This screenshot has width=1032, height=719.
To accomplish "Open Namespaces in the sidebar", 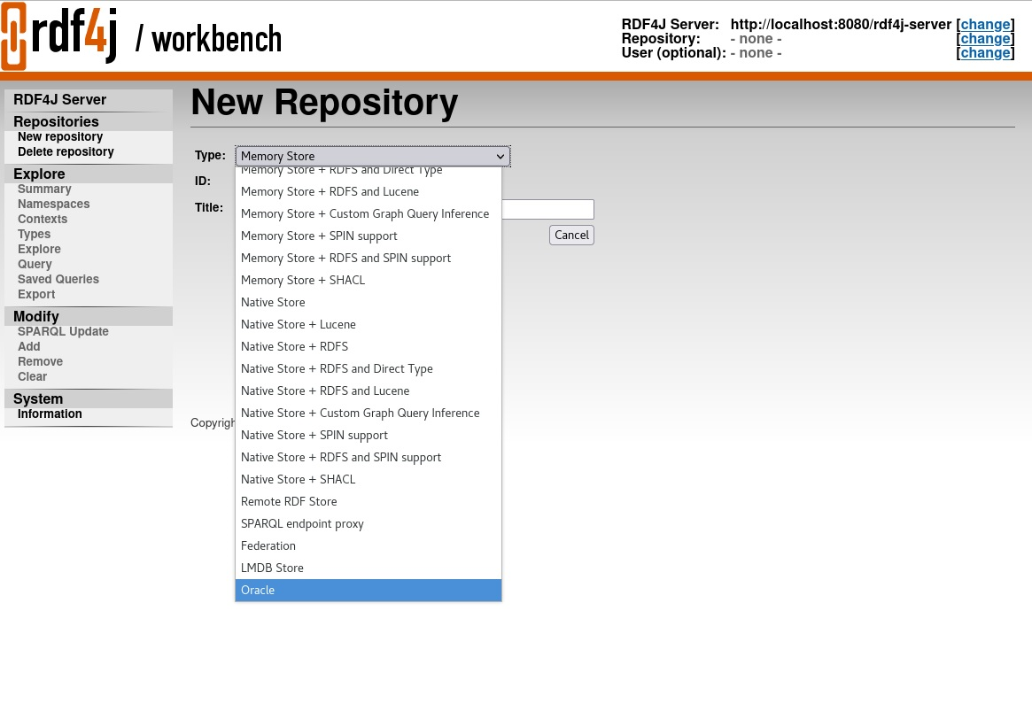I will tap(53, 204).
